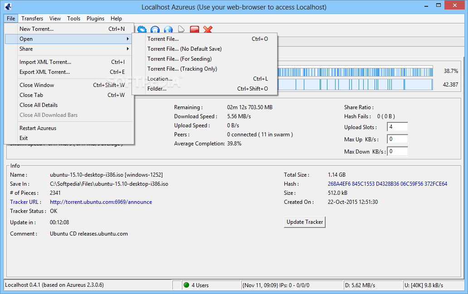Click the Azureus app icon in title bar
Viewport: 468px width, 294px height.
point(8,6)
